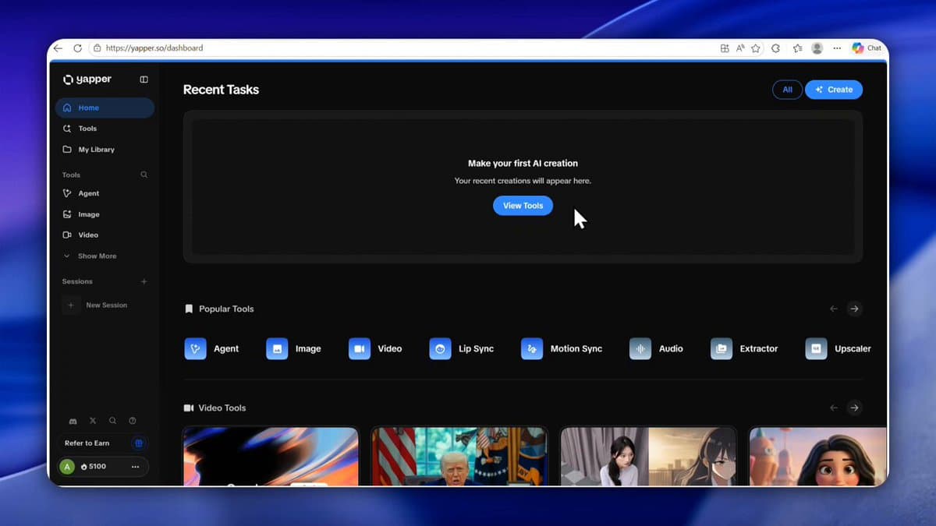
Task: Open Tools in the sidebar
Action: [105, 129]
